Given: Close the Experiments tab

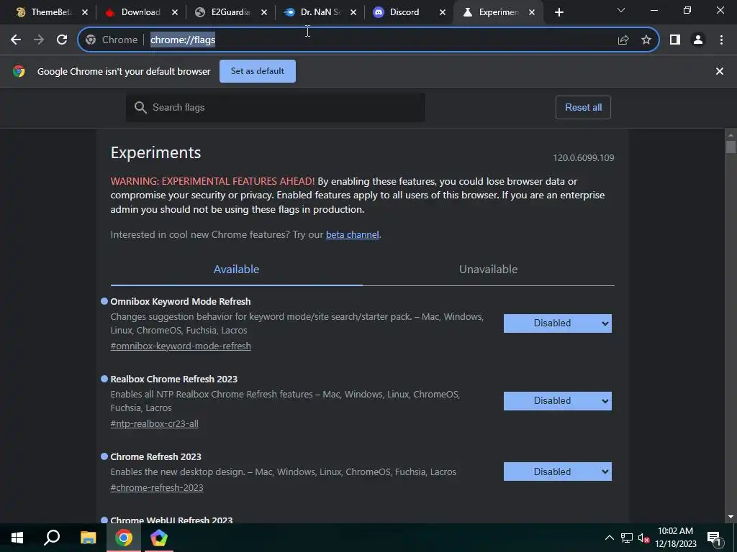Looking at the screenshot, I should pyautogui.click(x=532, y=13).
